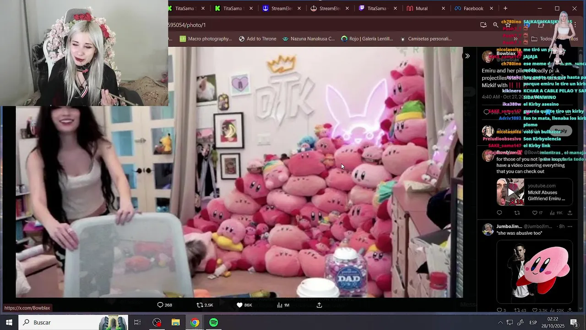Repost the main photo with 2.5K reposts
Image resolution: width=586 pixels, height=330 pixels.
tap(205, 305)
